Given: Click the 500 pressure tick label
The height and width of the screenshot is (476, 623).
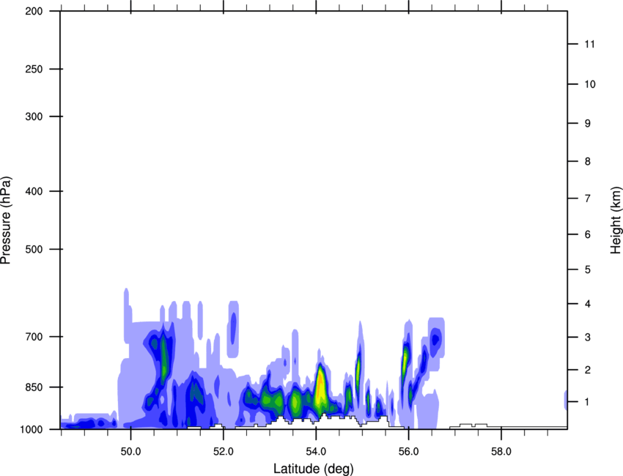Looking at the screenshot, I should (x=34, y=249).
